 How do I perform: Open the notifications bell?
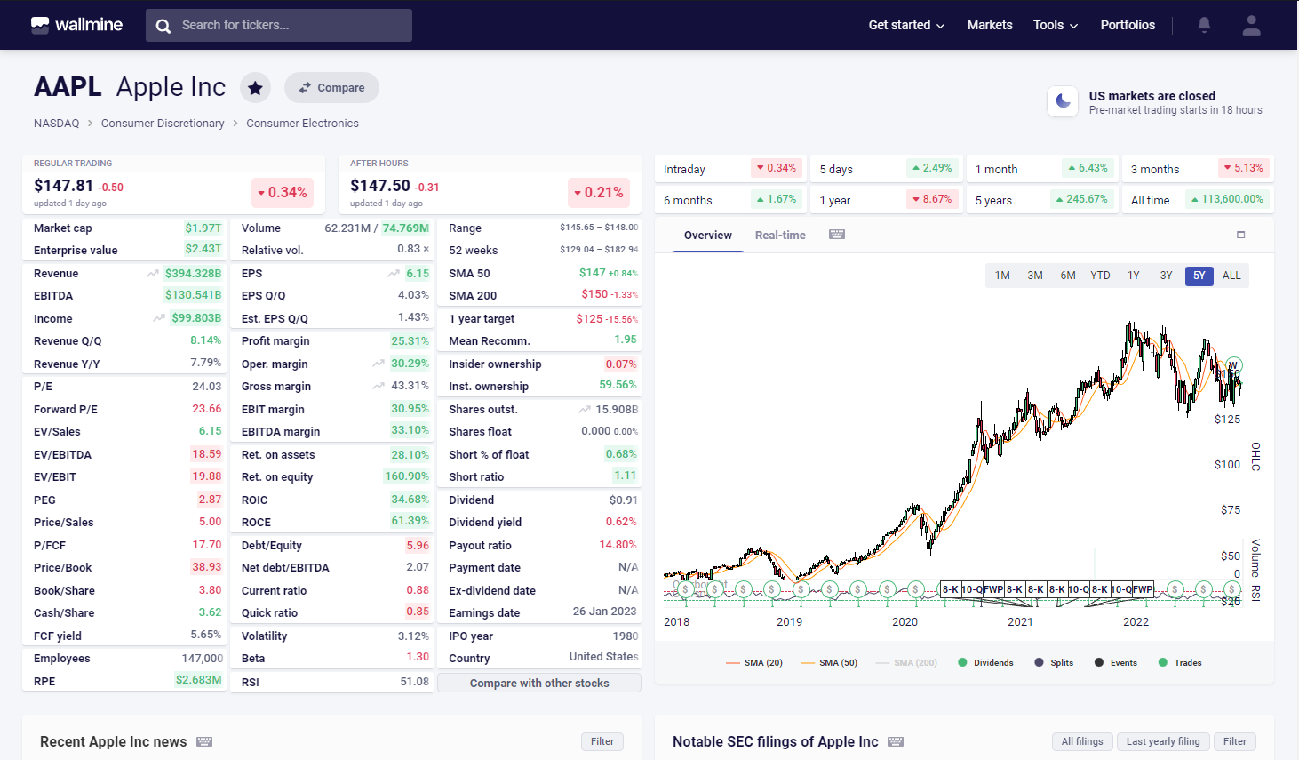click(x=1204, y=25)
